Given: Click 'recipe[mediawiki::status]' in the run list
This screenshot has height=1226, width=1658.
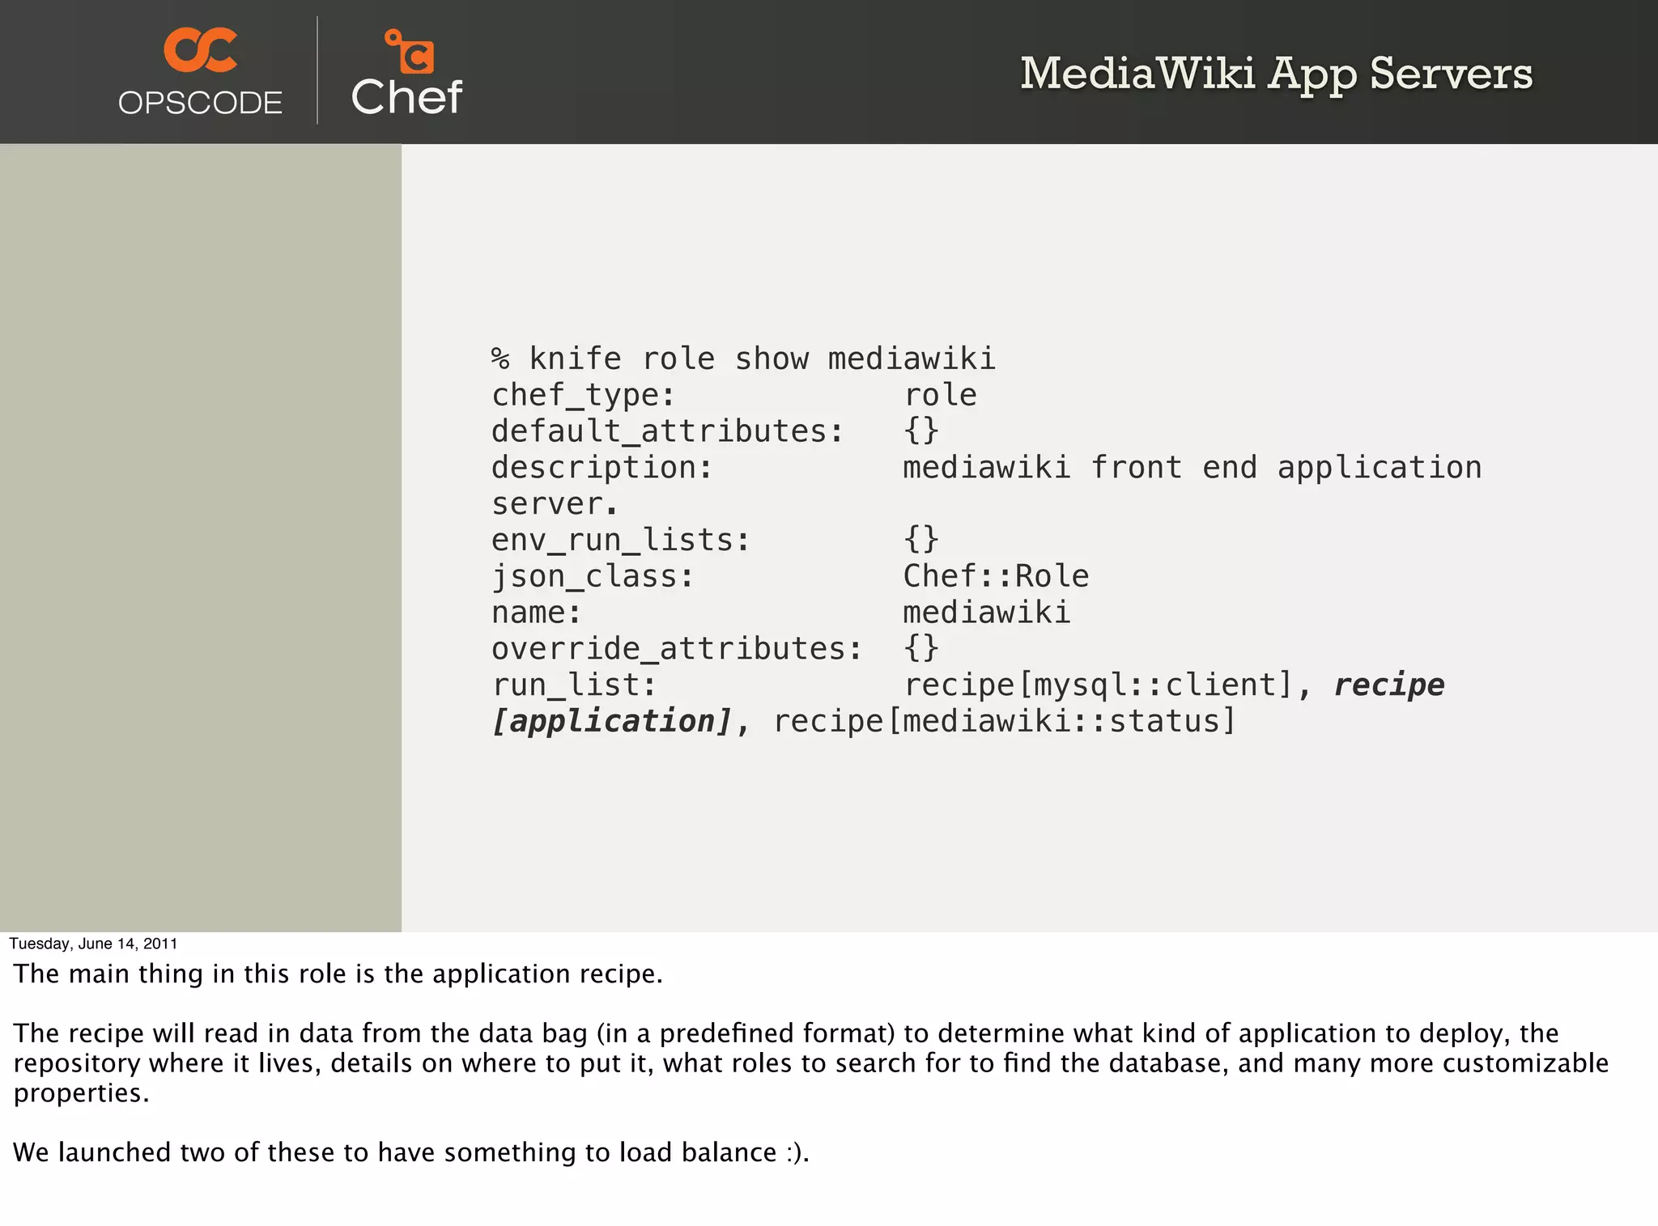Looking at the screenshot, I should pyautogui.click(x=1005, y=721).
